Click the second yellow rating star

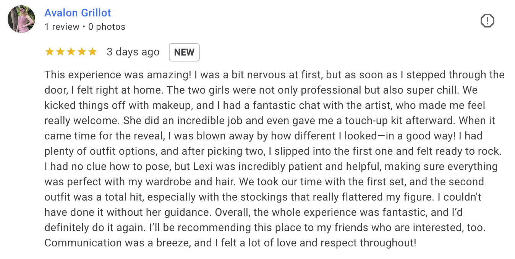click(x=60, y=52)
